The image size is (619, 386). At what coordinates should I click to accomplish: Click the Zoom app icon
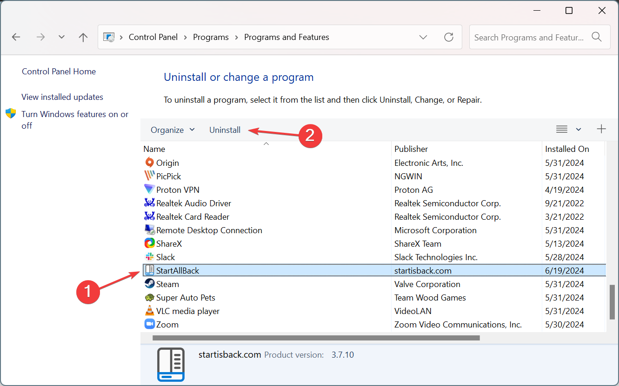(149, 324)
